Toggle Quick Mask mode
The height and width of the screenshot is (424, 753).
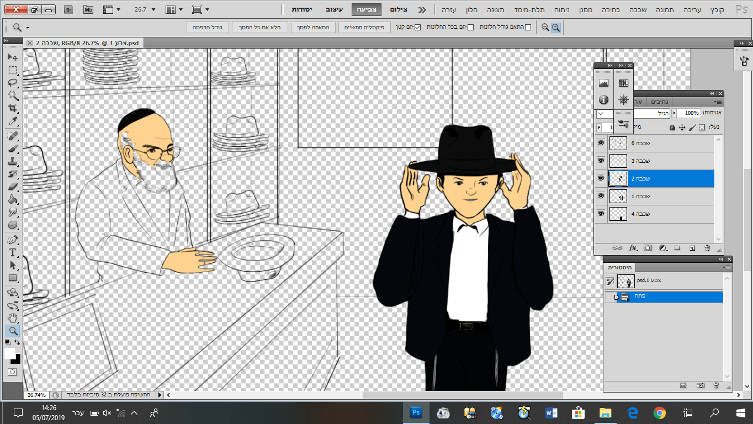[x=13, y=372]
